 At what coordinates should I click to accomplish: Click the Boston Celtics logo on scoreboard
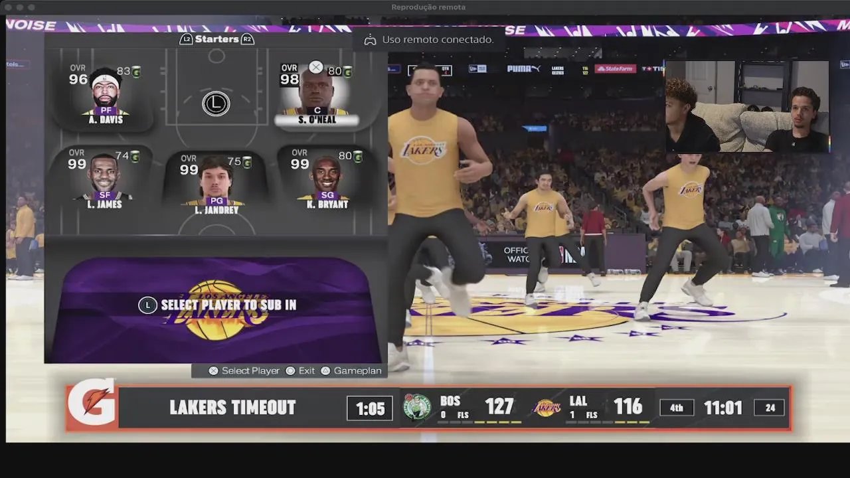pos(417,407)
